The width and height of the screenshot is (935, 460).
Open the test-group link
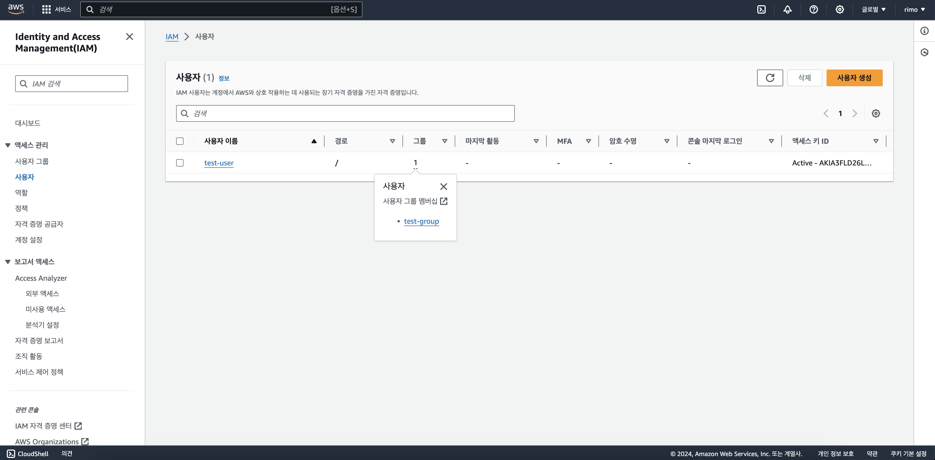pyautogui.click(x=421, y=221)
